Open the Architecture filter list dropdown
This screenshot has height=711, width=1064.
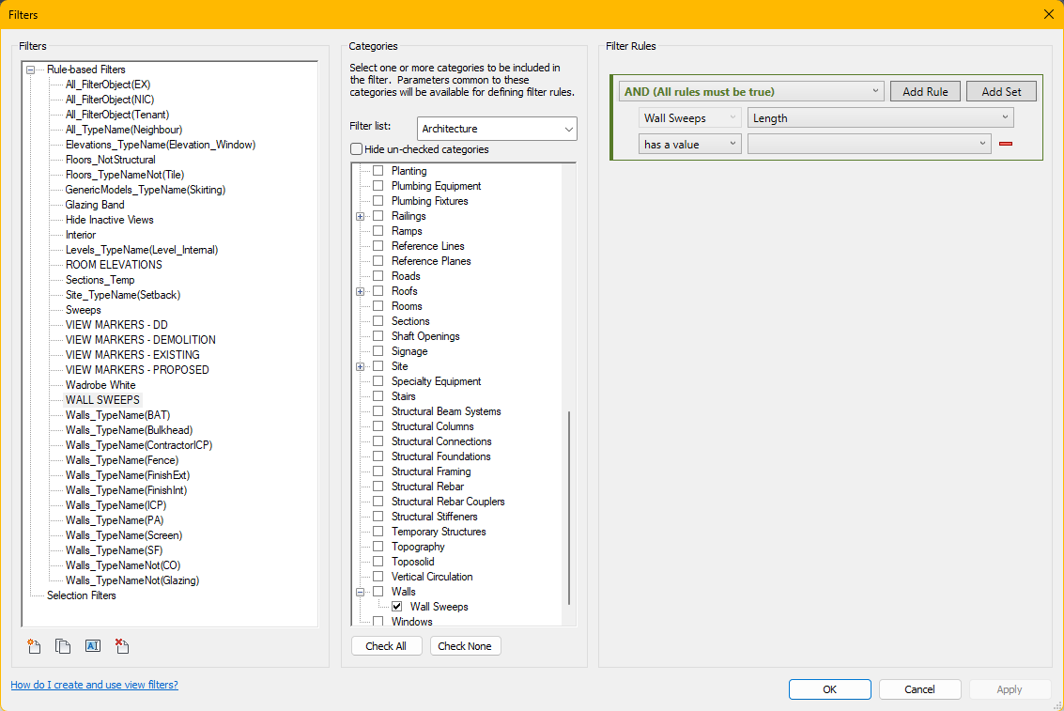pyautogui.click(x=567, y=128)
